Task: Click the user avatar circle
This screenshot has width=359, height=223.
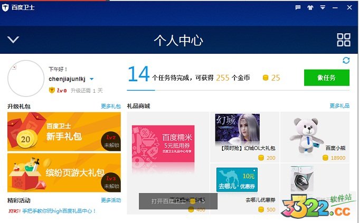Action: coord(26,79)
